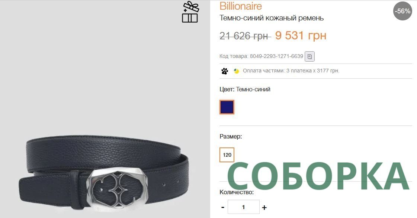Click the yellow pie installment icon
This screenshot has width=417, height=218.
pos(236,71)
